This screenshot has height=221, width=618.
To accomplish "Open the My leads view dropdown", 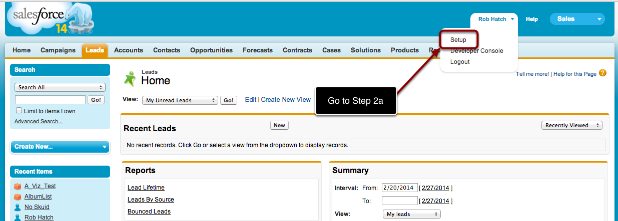I will [x=411, y=214].
